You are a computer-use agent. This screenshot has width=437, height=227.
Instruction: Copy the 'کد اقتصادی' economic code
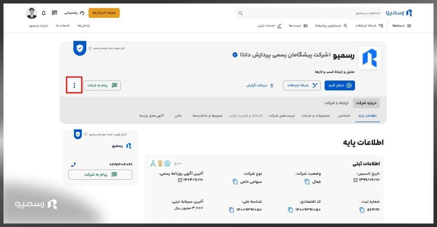pos(290,210)
